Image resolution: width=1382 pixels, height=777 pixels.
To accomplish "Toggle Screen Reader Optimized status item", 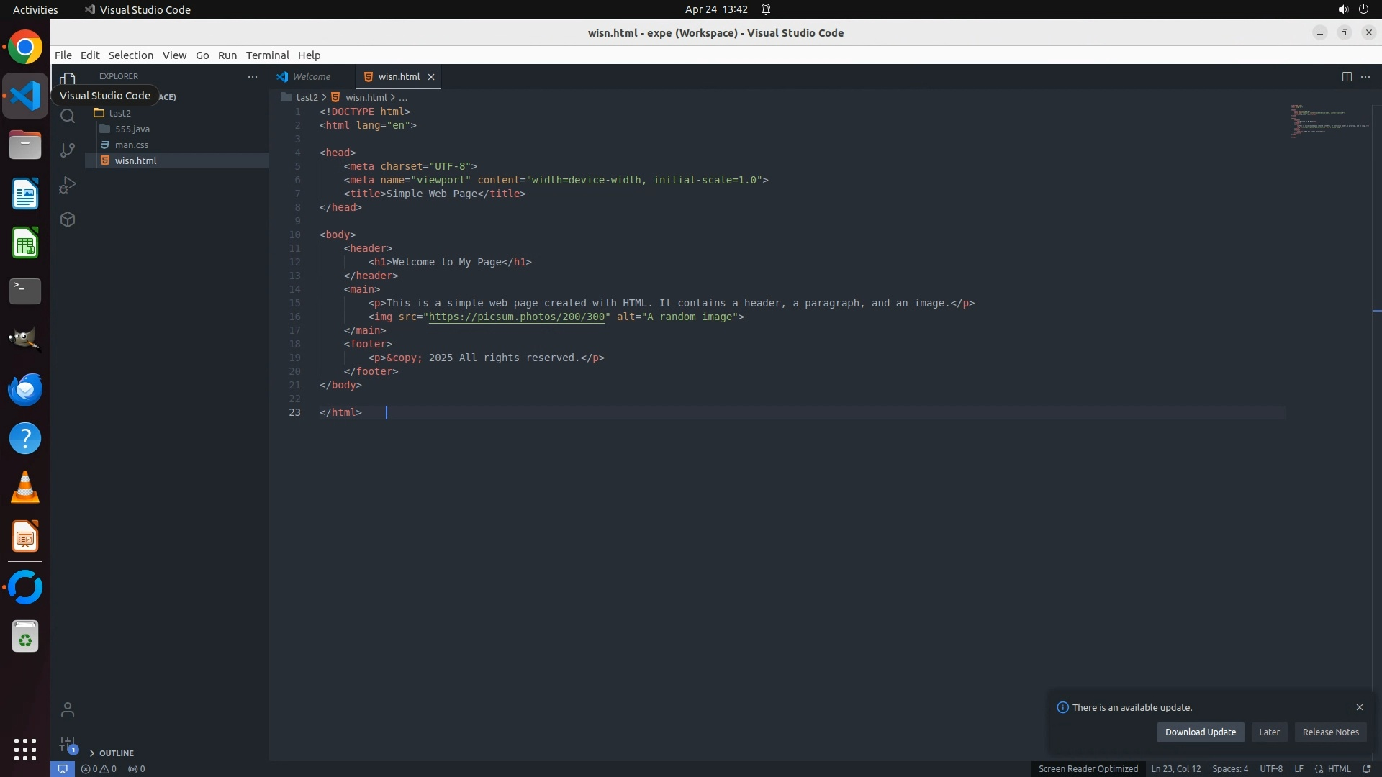I will click(x=1088, y=769).
